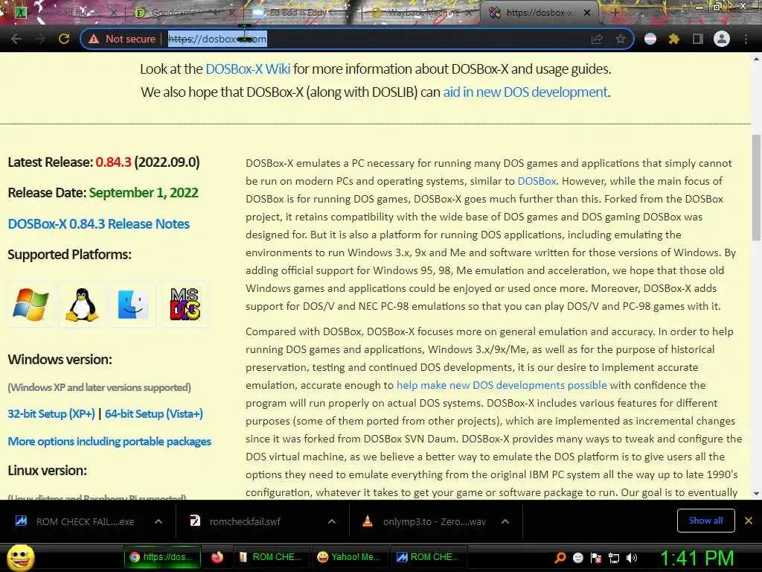Open the ROM CHE... archive taskbar window
This screenshot has height=572, width=762.
[270, 557]
